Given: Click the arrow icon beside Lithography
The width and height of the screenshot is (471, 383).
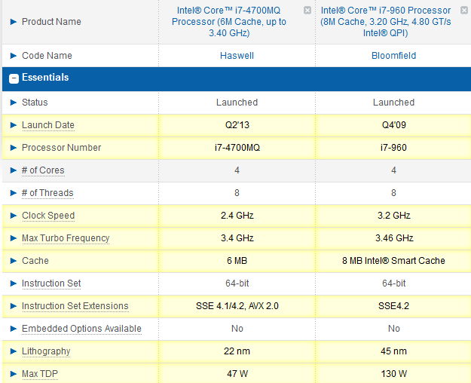Looking at the screenshot, I should click(13, 351).
